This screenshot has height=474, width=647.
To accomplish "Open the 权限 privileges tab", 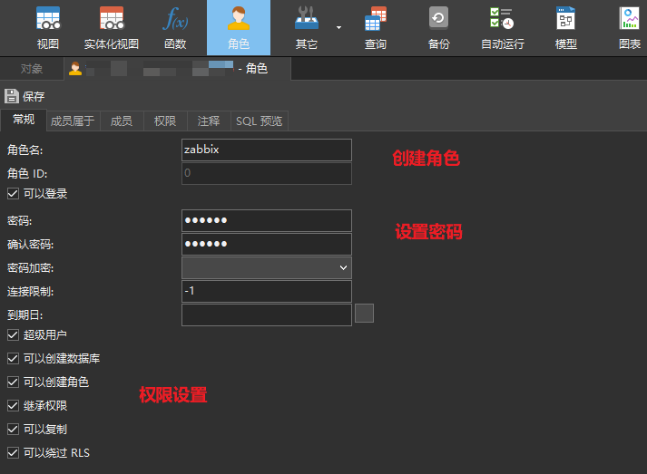I will pos(165,121).
